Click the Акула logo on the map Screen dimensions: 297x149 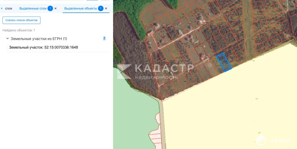tap(261, 140)
